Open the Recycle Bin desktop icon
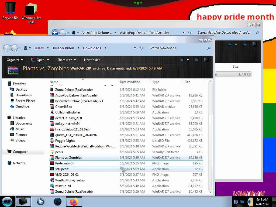The image size is (276, 207). click(x=11, y=11)
